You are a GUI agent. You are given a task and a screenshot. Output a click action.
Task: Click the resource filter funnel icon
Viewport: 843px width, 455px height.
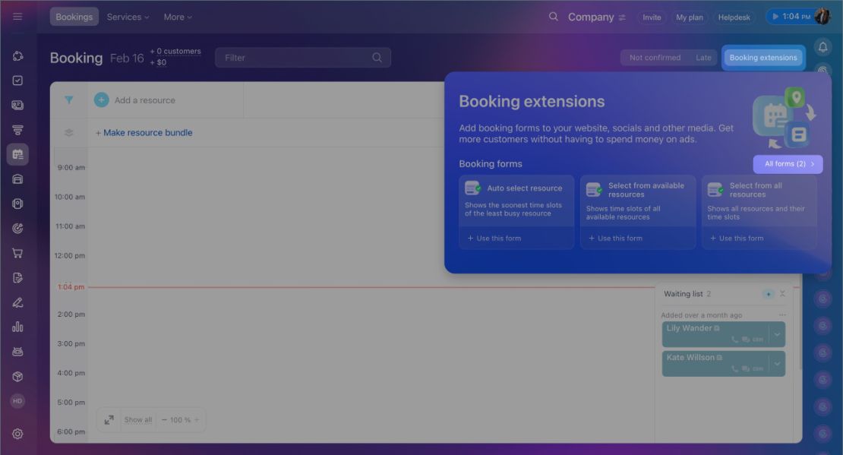pos(69,100)
